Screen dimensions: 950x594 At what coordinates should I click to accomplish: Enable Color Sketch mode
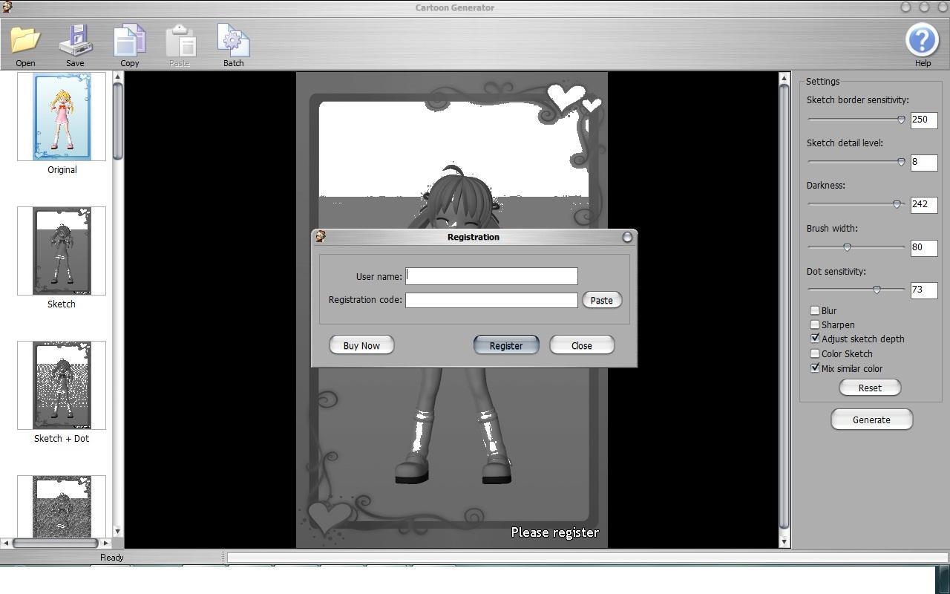tap(814, 353)
